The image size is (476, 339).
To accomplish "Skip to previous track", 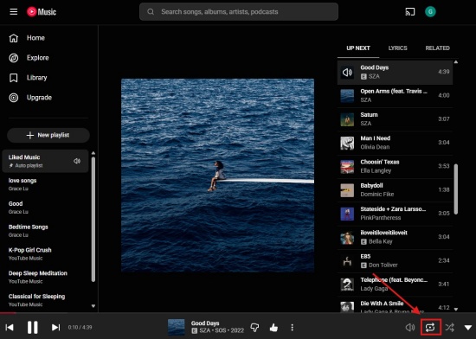I will coord(10,328).
